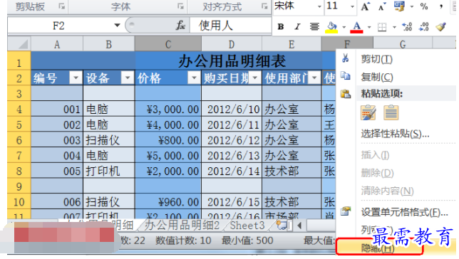Select cell with date 2012/6/14

232,171
